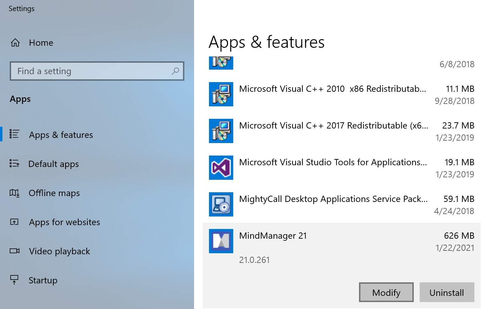
Task: Click the partially visible top app icon
Action: pyautogui.click(x=221, y=63)
